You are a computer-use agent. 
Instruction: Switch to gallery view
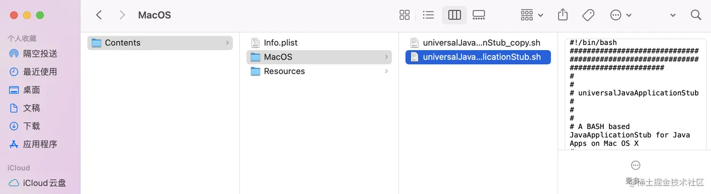coord(479,15)
